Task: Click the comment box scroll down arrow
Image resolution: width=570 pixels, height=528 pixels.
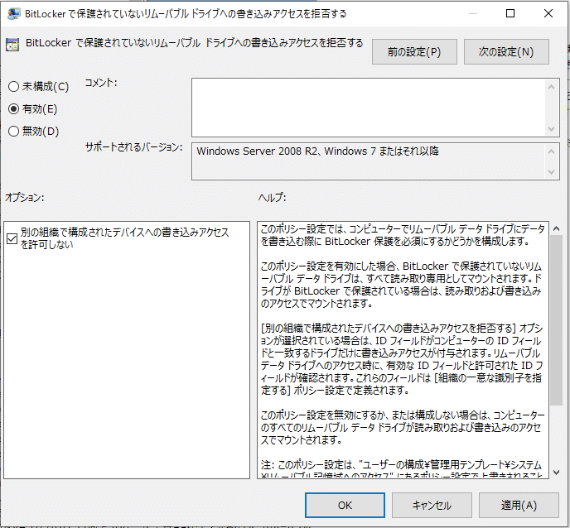Action: pos(551,129)
